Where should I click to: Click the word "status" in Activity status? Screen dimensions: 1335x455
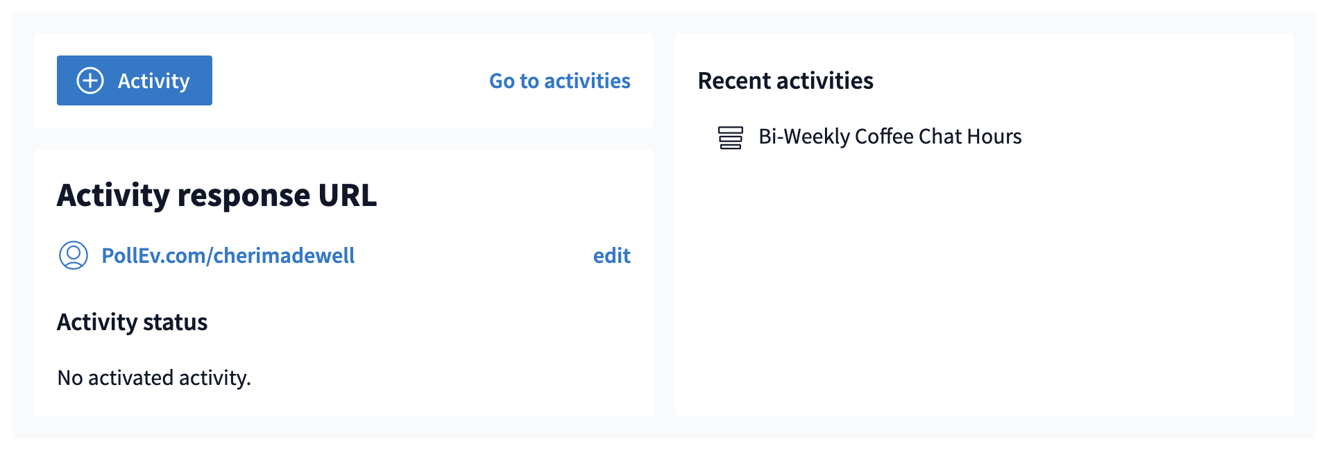tap(175, 323)
